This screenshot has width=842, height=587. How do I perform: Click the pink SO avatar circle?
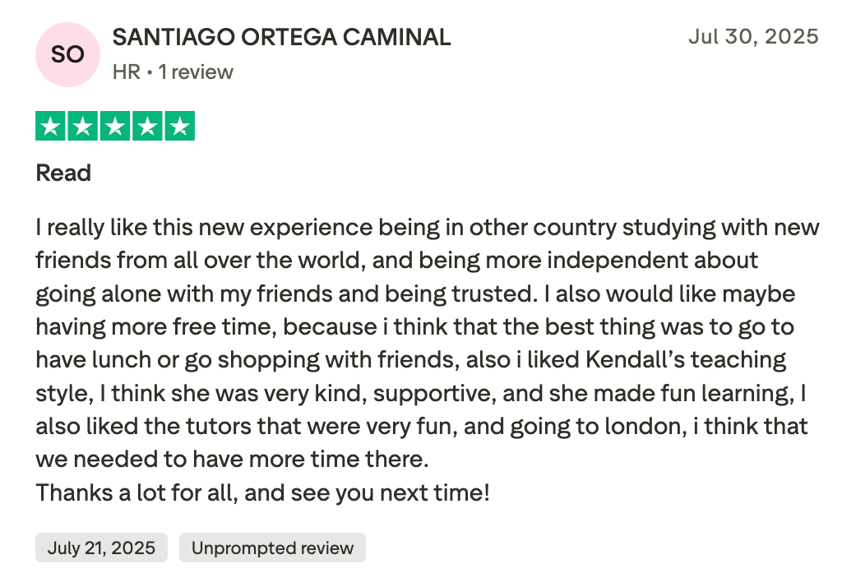point(67,55)
